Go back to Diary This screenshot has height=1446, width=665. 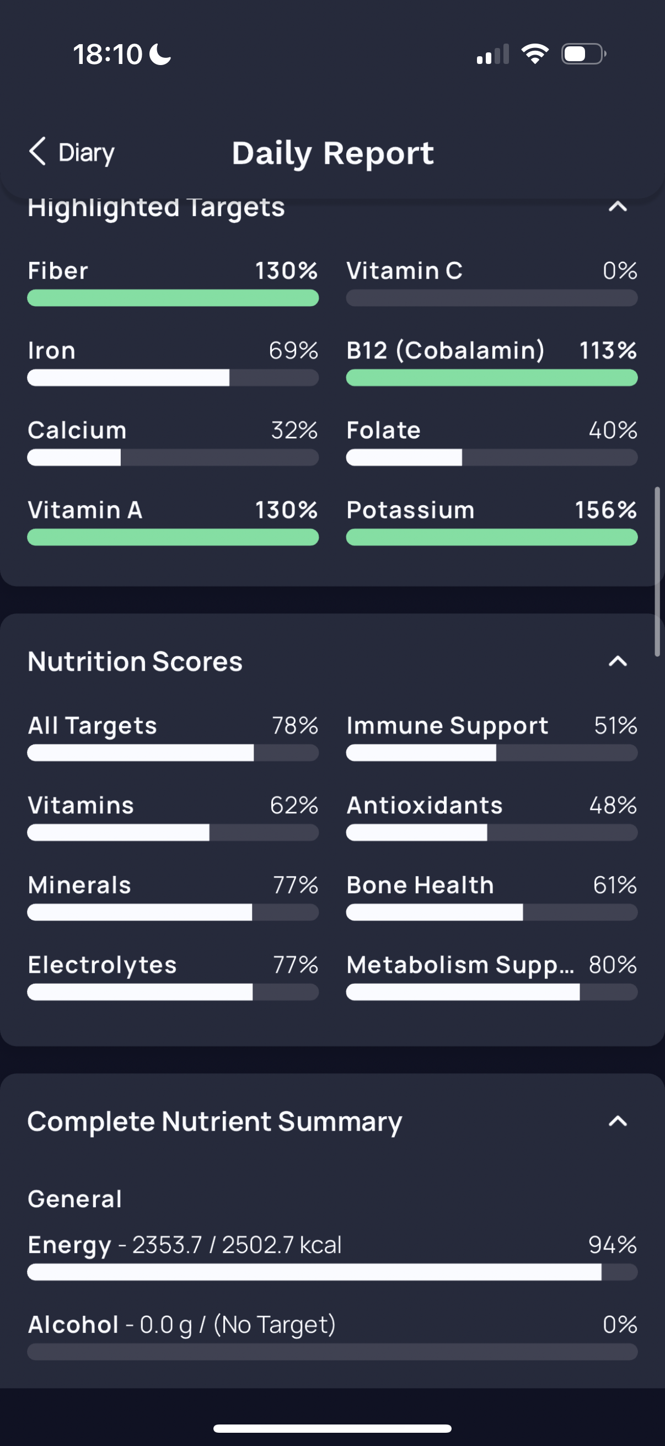coord(71,152)
